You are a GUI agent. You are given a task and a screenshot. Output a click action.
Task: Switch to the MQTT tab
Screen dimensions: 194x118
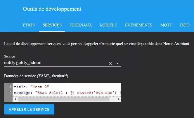(166, 25)
